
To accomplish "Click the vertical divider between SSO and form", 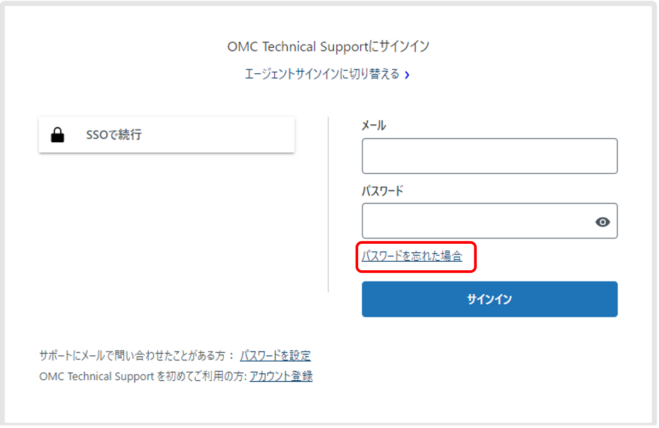I will [328, 204].
